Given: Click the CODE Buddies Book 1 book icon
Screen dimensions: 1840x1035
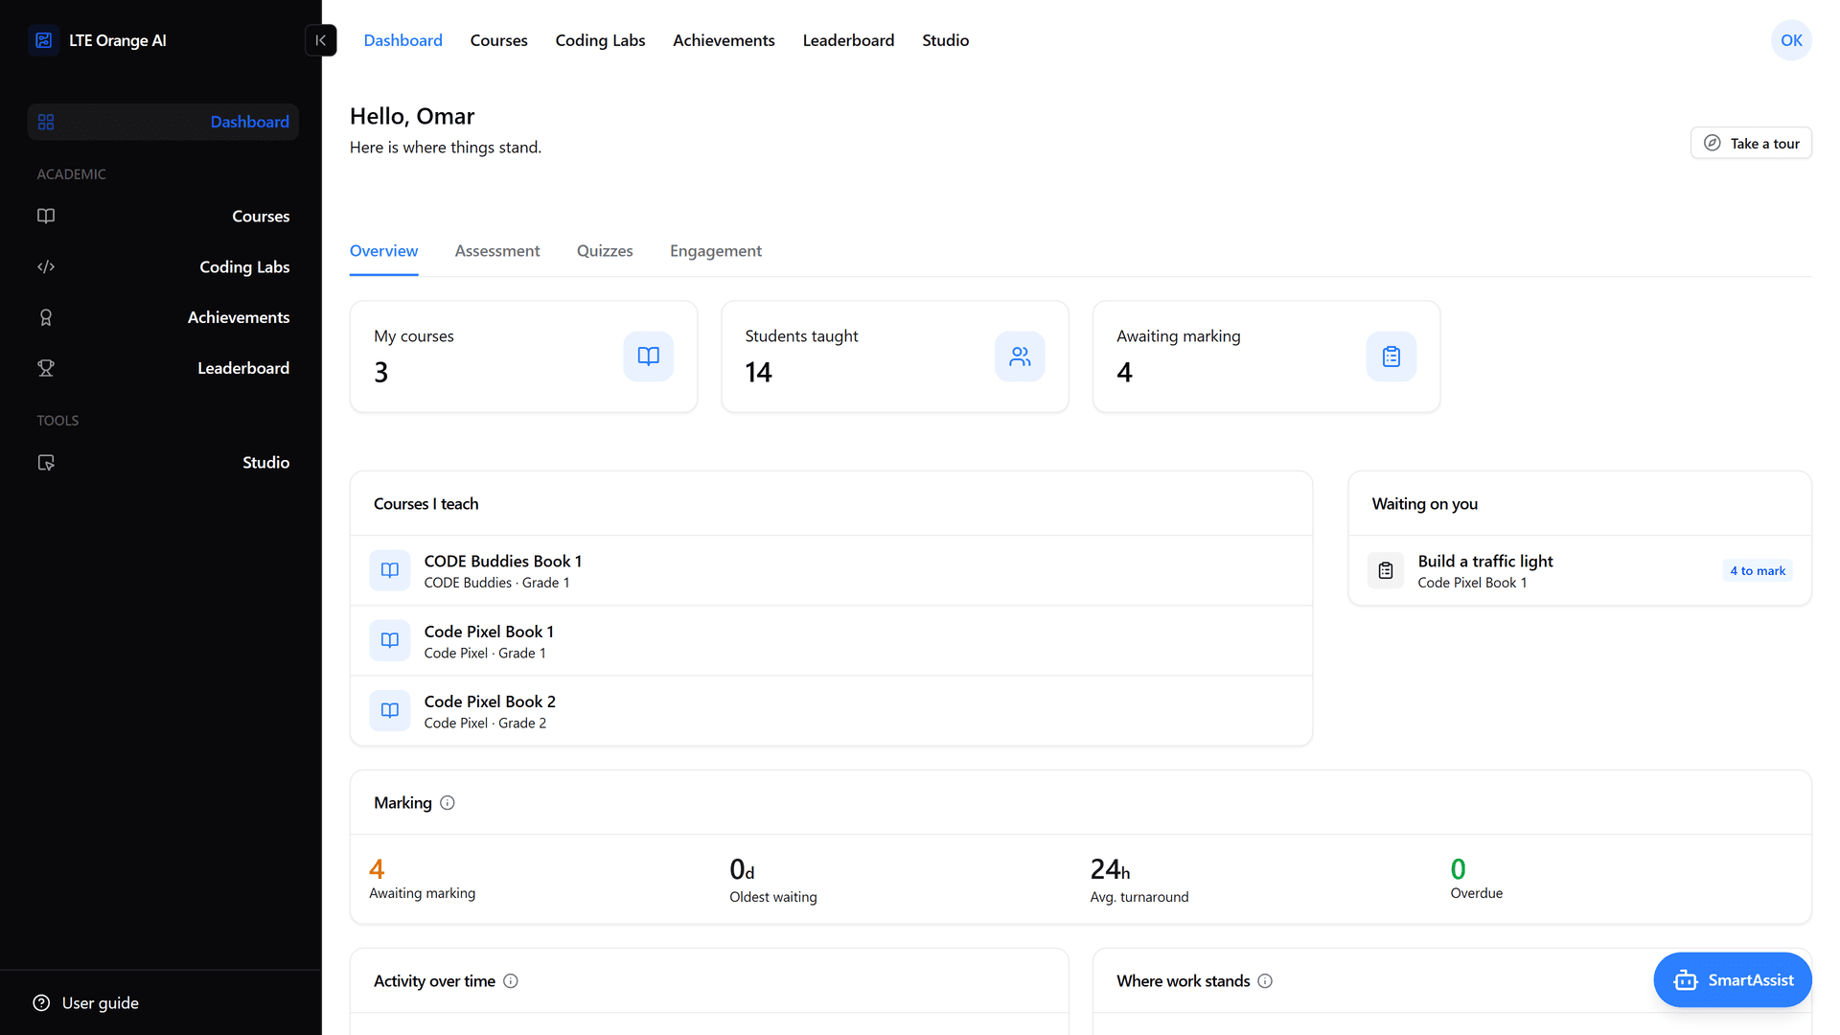Looking at the screenshot, I should (x=390, y=570).
